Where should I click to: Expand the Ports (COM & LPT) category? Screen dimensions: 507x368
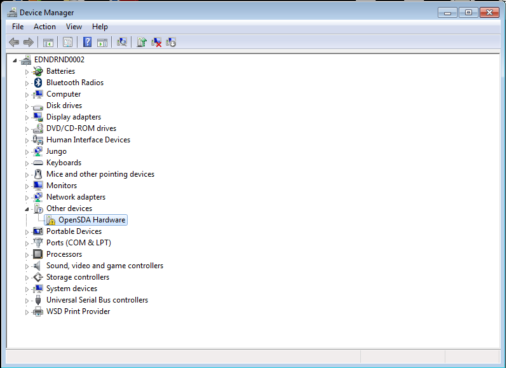click(27, 243)
